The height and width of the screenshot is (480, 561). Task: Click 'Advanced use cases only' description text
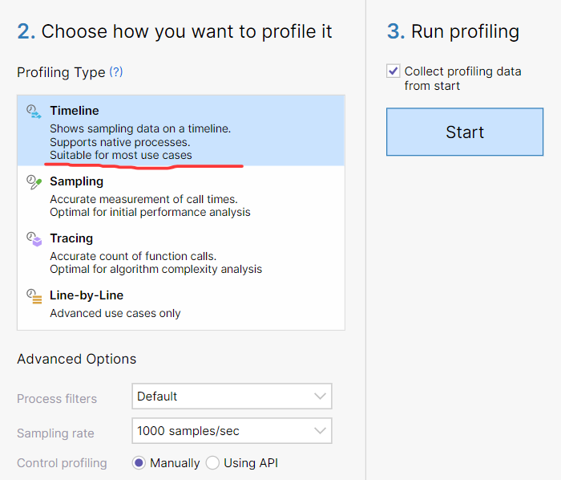click(x=115, y=313)
